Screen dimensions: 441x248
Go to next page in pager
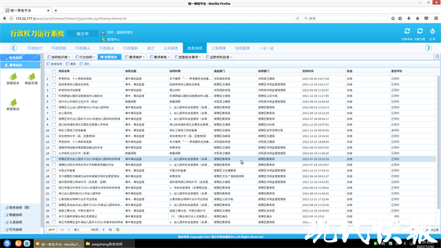point(104,229)
